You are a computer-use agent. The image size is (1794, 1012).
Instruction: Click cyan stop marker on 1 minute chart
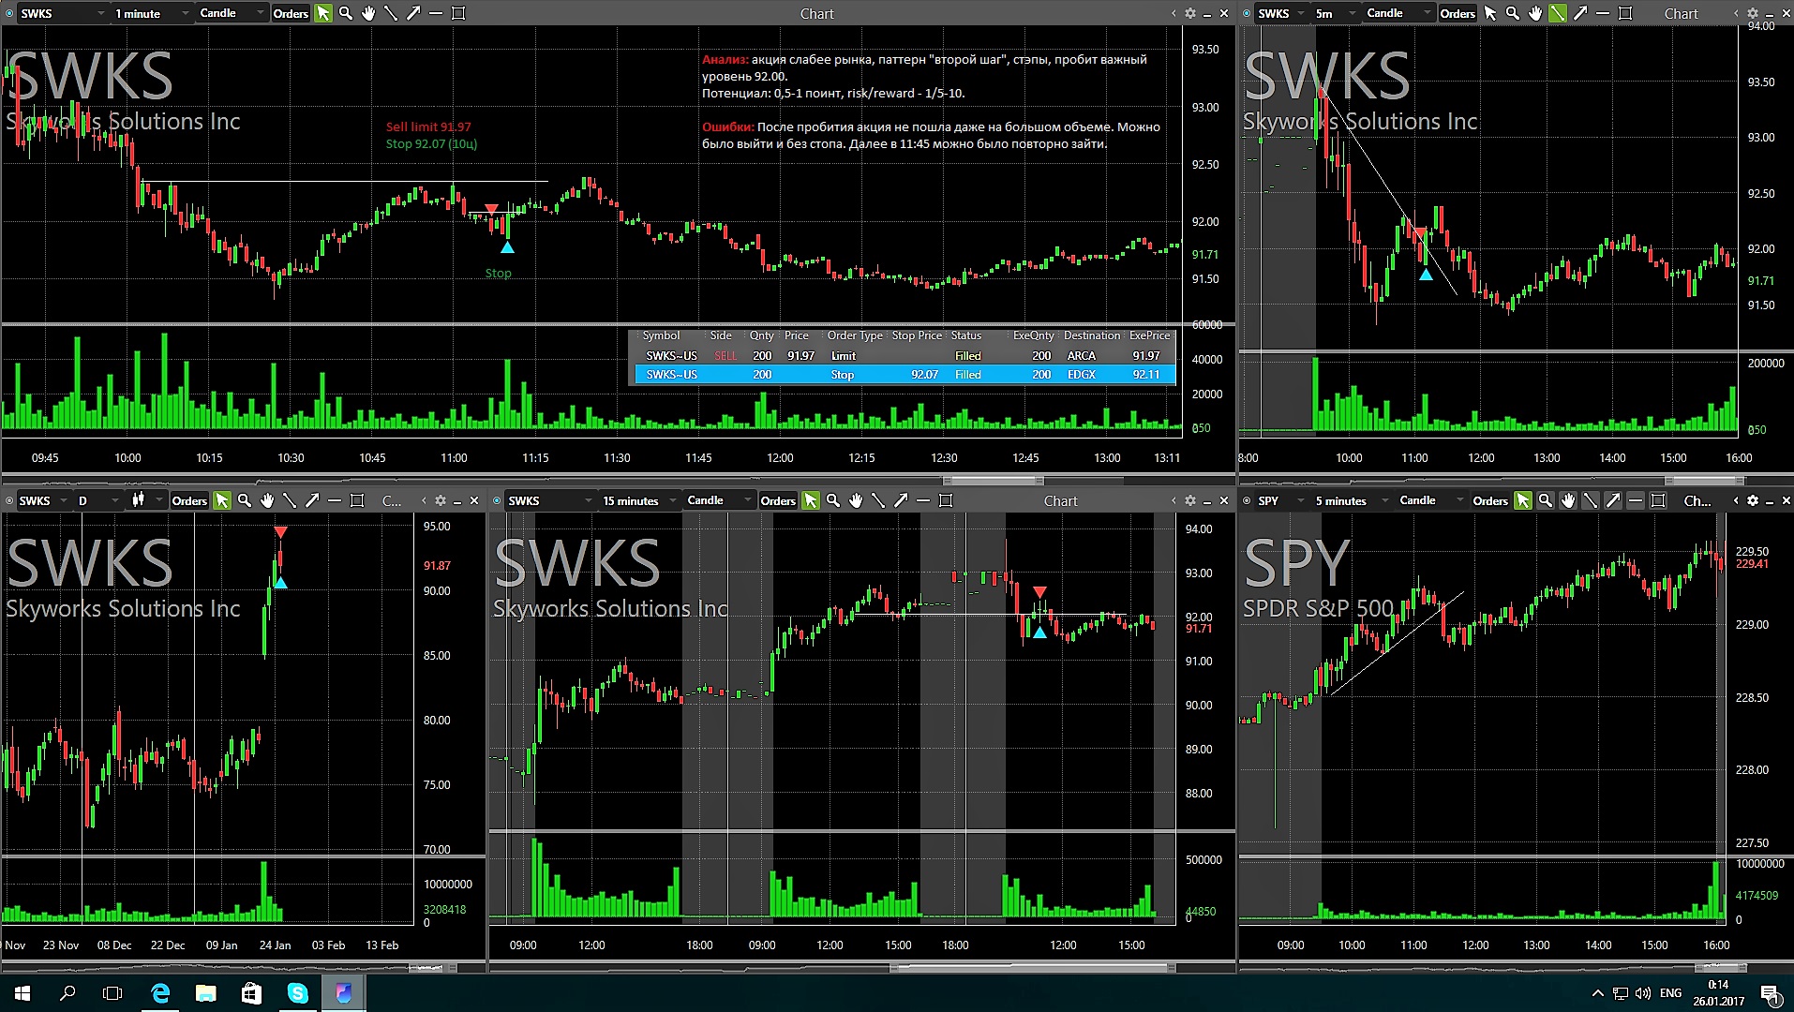[x=507, y=247]
